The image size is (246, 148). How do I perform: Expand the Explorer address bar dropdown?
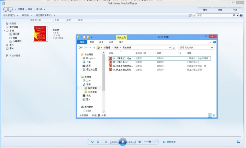click(170, 48)
